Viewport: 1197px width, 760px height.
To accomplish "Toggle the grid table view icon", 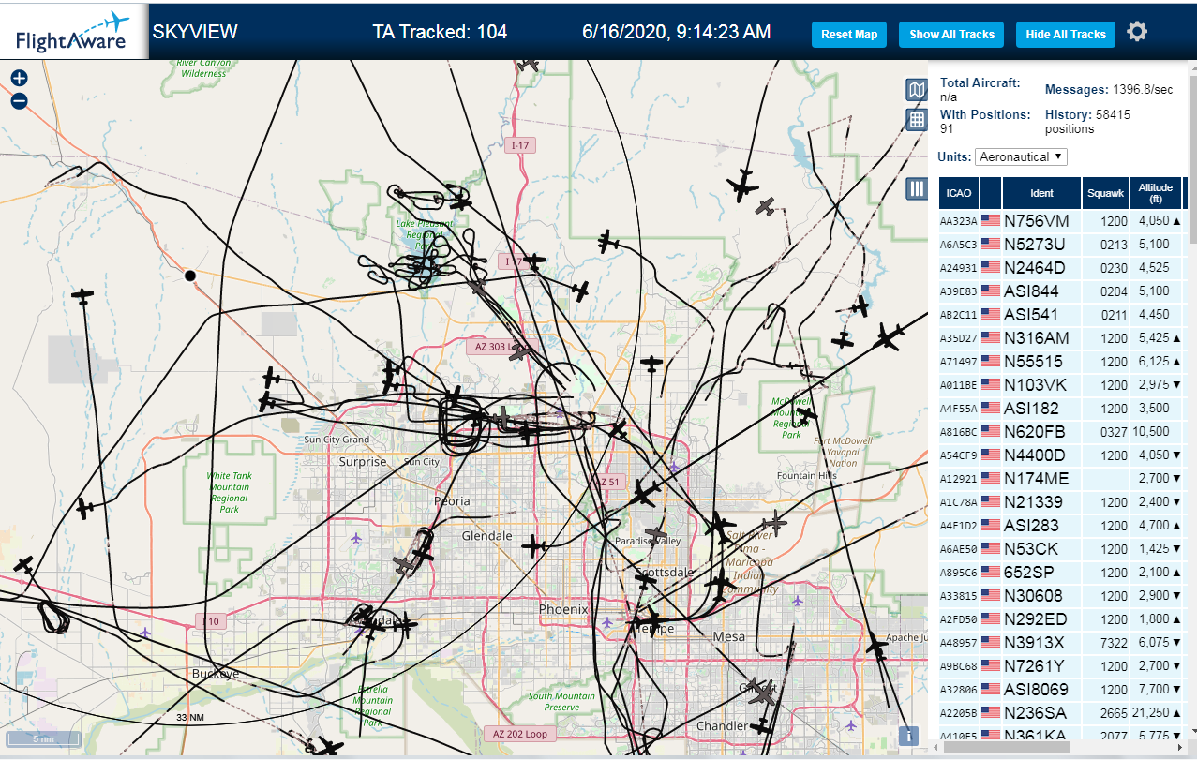I will click(x=917, y=120).
